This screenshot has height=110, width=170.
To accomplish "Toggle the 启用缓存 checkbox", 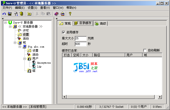I will pos(63,32).
